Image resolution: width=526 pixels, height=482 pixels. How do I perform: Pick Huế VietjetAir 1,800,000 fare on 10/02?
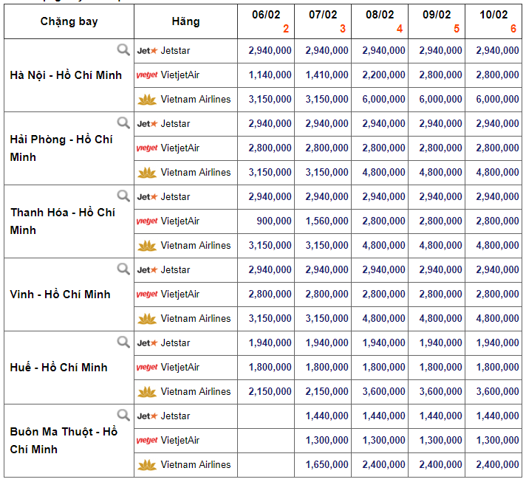coord(497,367)
